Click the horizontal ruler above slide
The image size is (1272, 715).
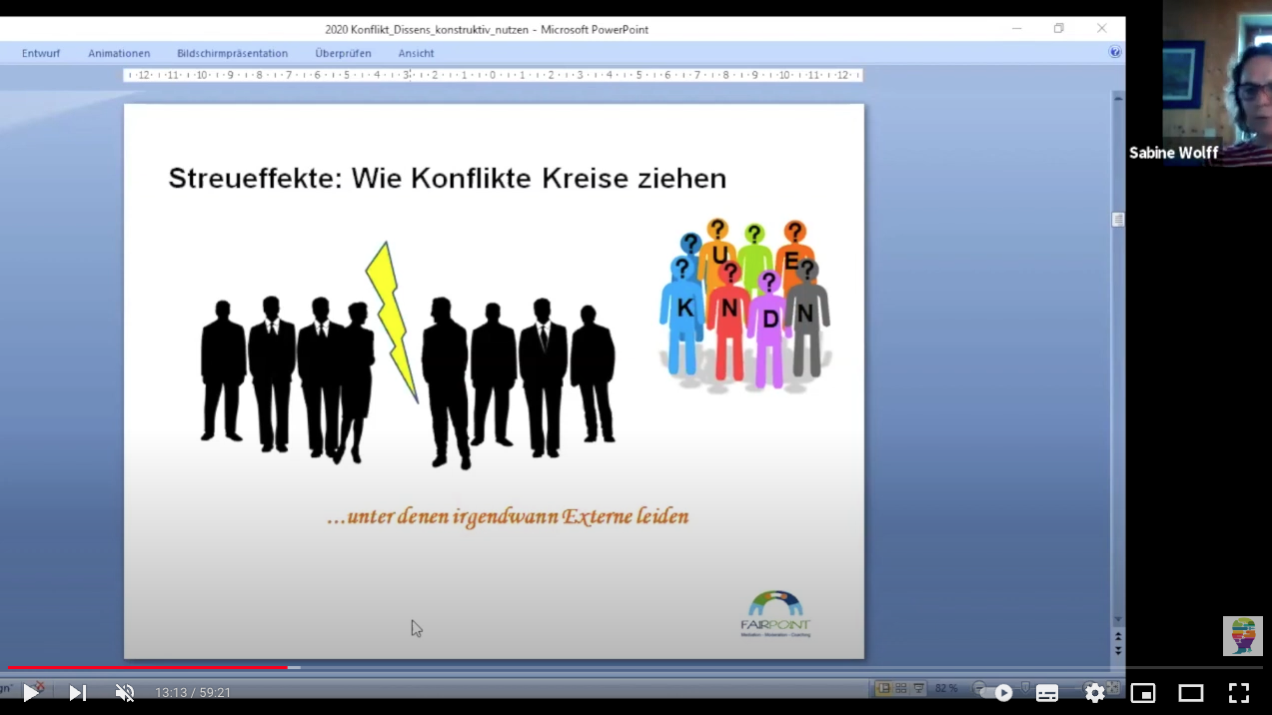493,75
